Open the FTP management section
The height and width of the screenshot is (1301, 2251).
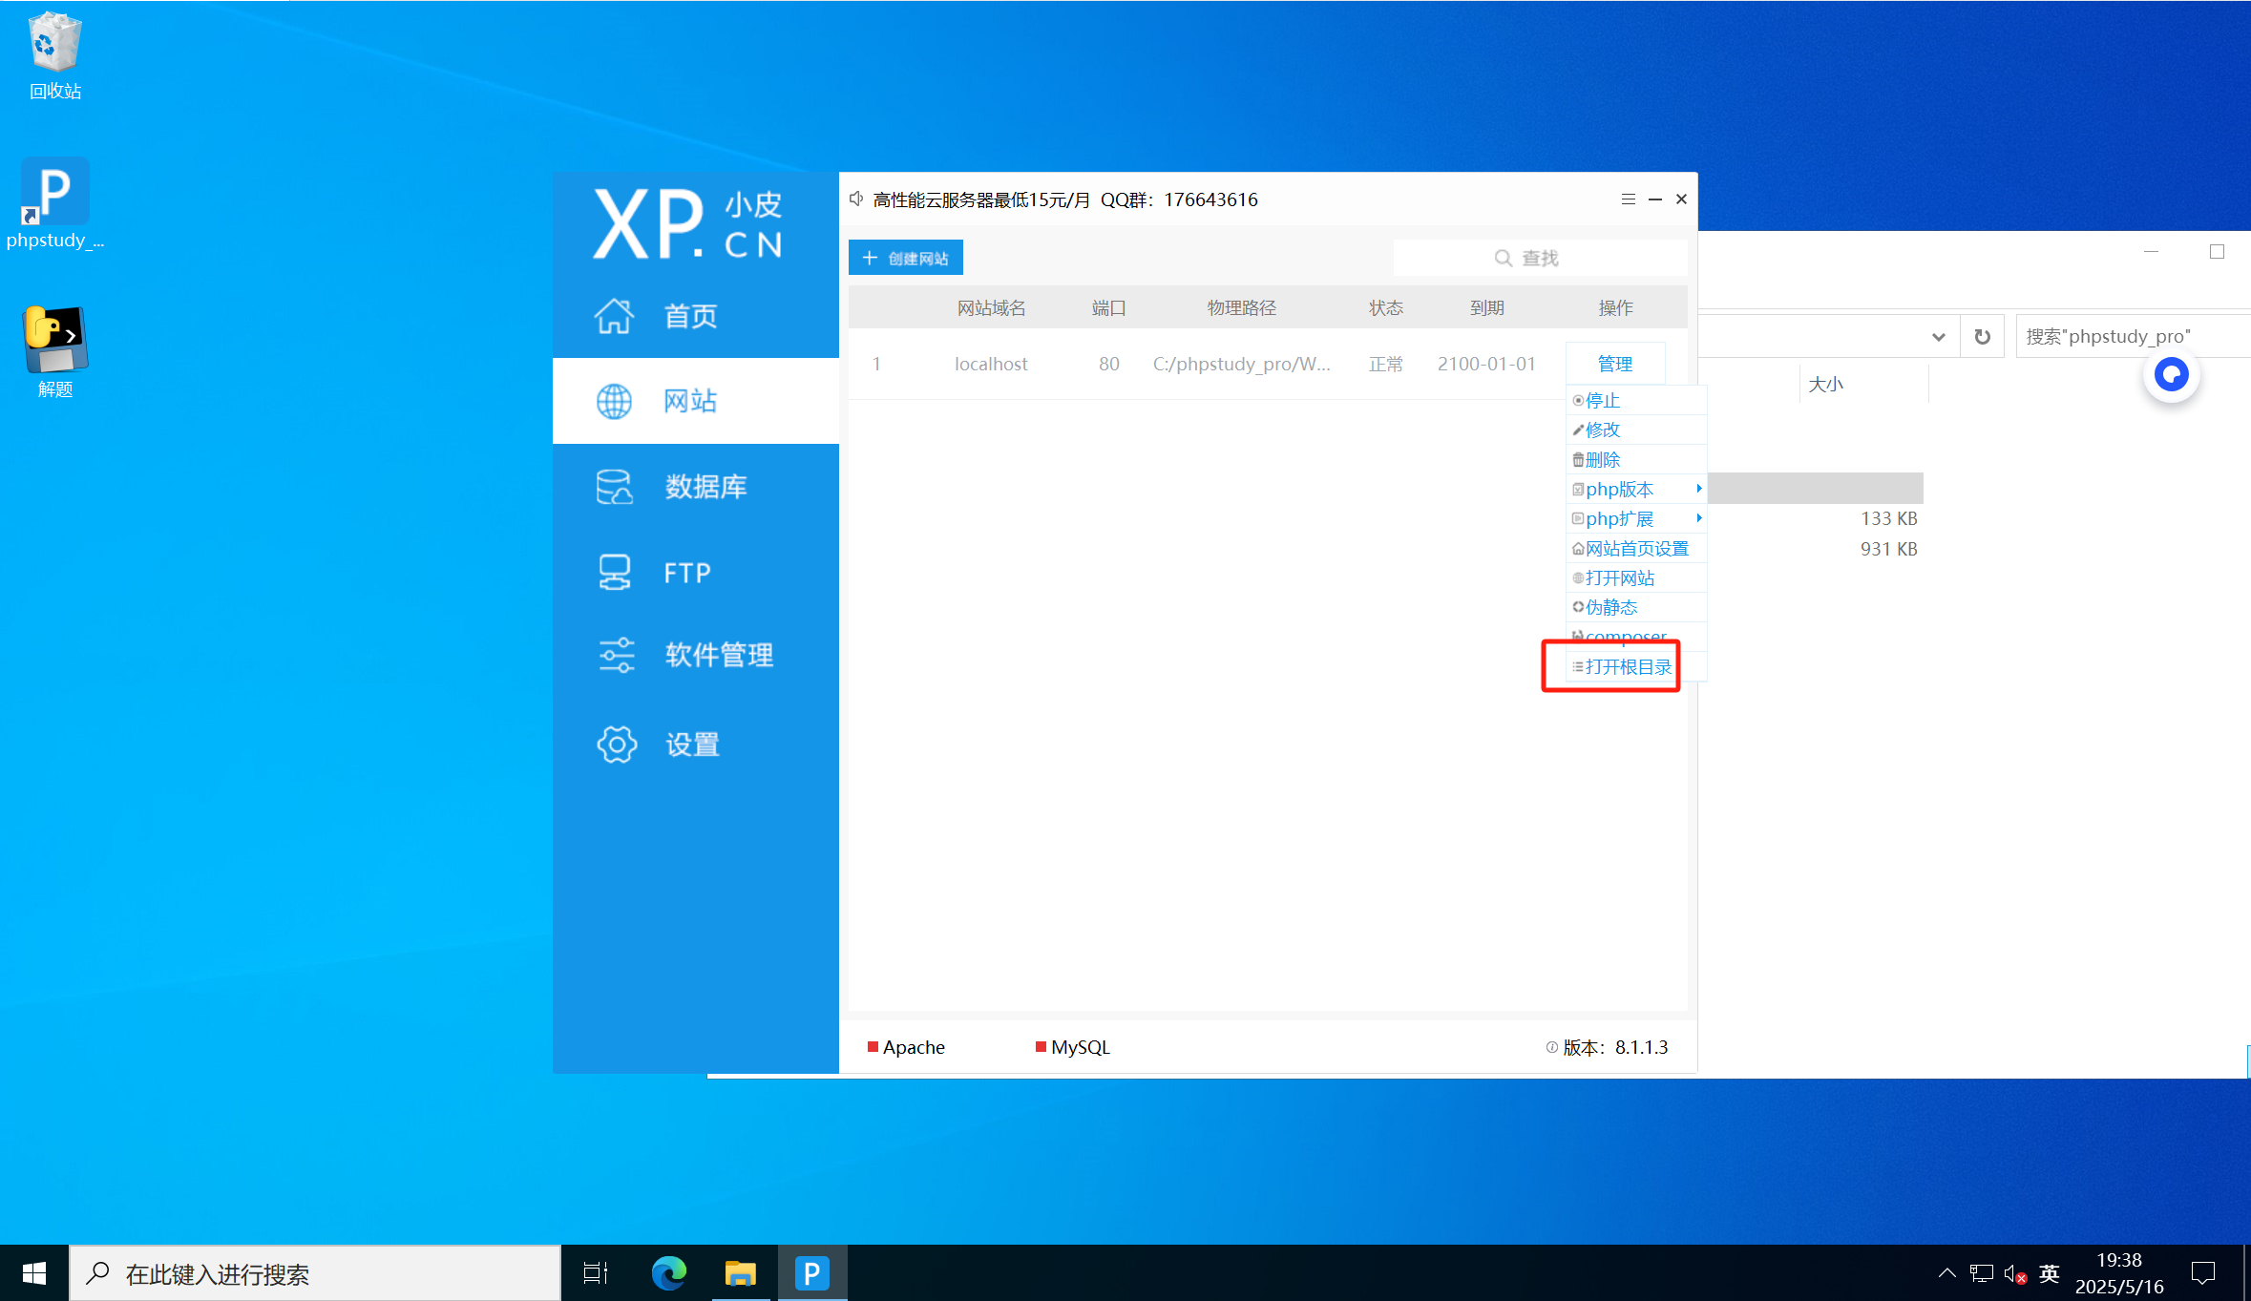(x=685, y=571)
